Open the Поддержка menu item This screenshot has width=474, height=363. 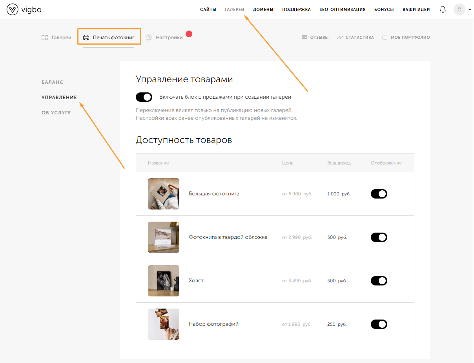click(x=296, y=9)
